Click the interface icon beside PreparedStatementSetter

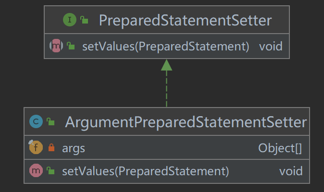click(x=70, y=20)
